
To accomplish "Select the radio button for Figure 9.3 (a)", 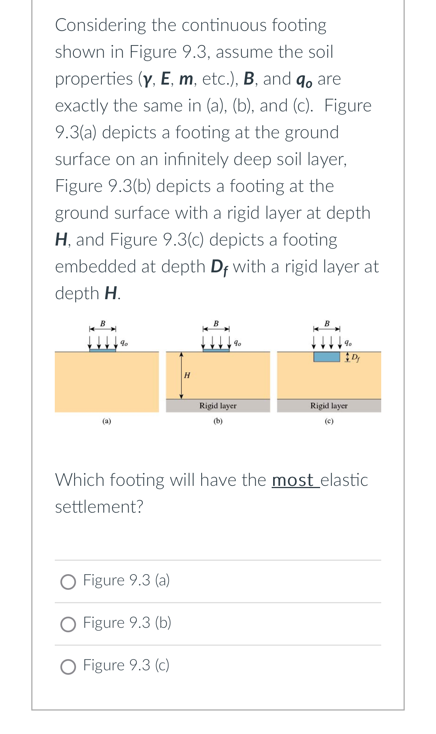I will [69, 580].
